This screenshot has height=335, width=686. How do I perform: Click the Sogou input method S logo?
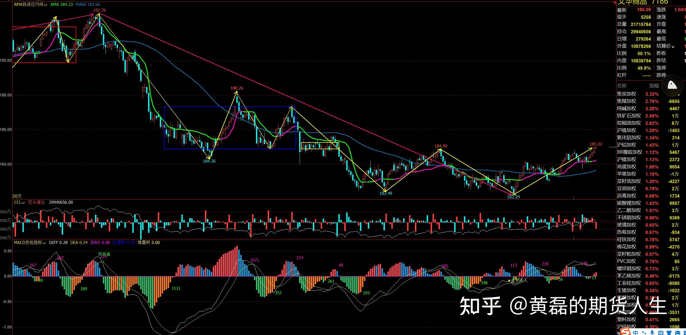[x=625, y=332]
